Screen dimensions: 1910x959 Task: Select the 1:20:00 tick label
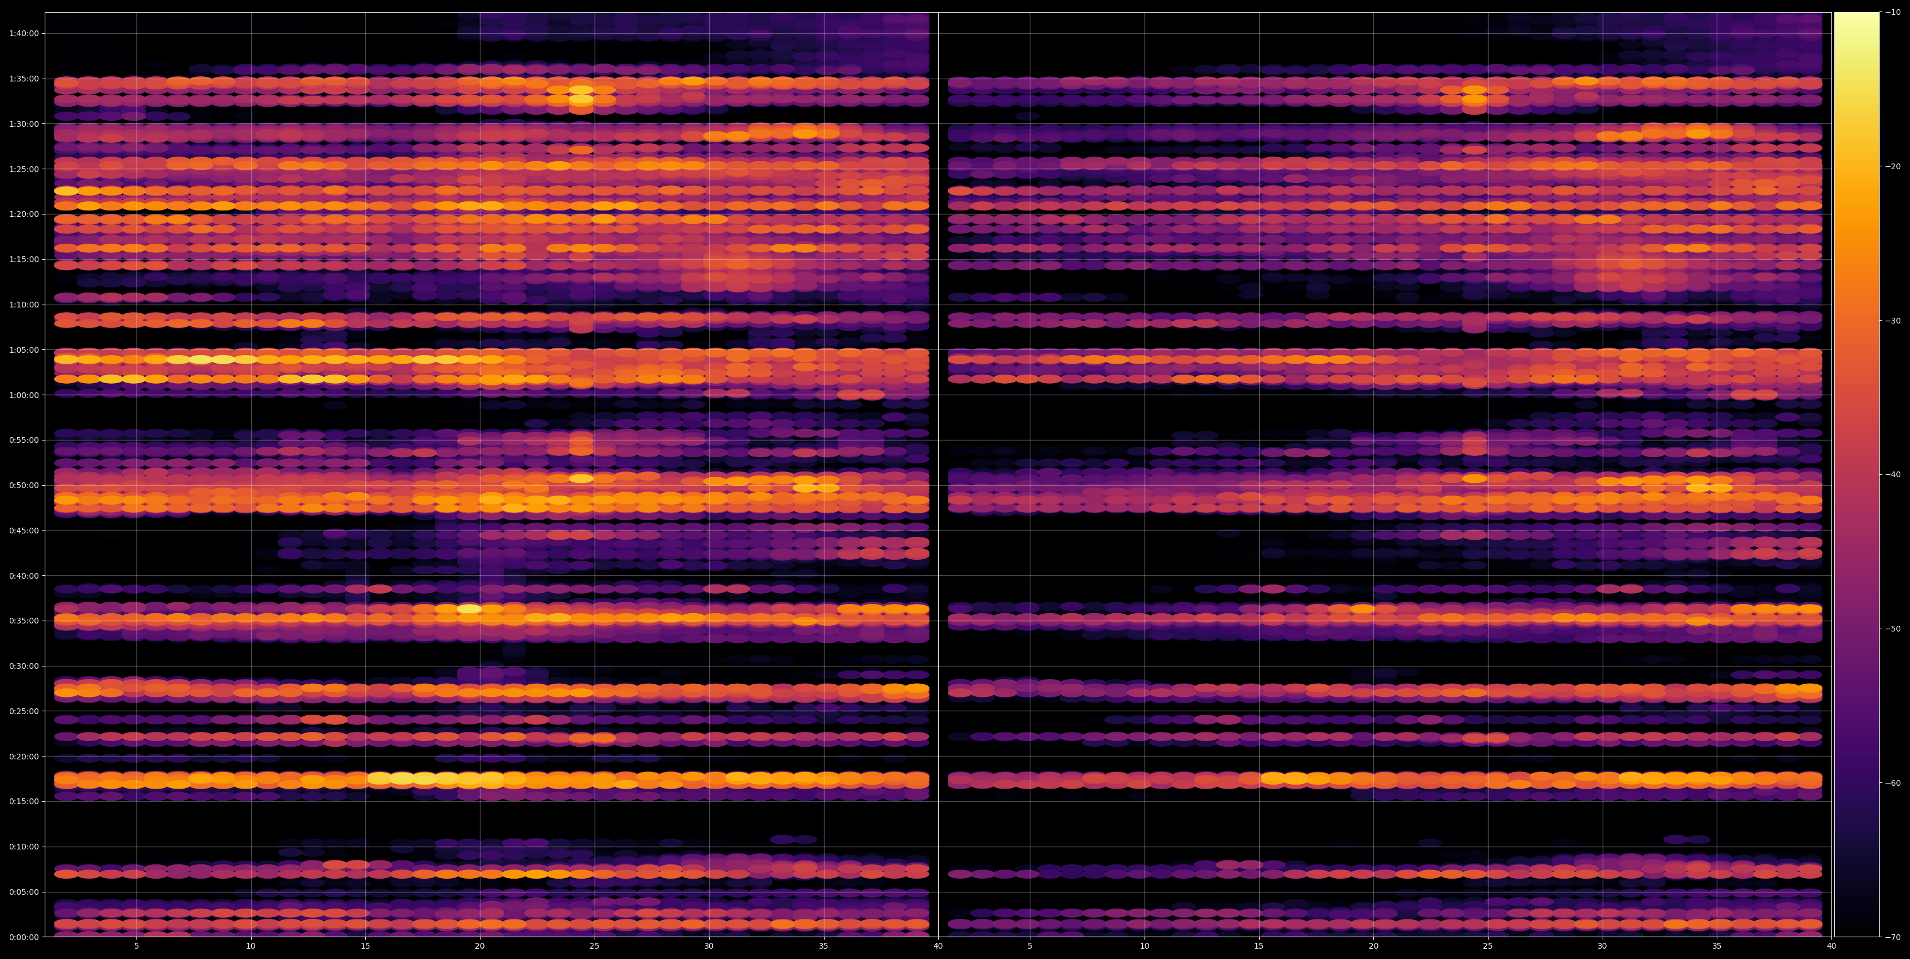coord(24,213)
